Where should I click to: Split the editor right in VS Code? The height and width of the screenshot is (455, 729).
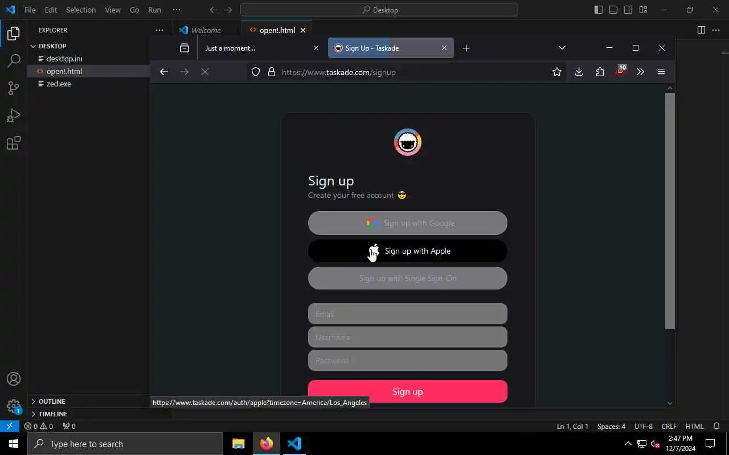(x=702, y=30)
